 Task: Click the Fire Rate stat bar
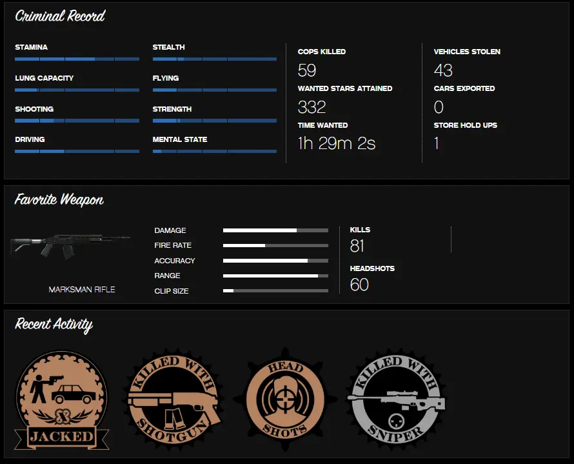coord(275,245)
